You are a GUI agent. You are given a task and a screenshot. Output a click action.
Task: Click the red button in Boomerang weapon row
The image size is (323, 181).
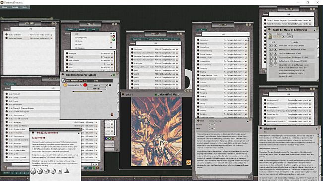click(85, 85)
